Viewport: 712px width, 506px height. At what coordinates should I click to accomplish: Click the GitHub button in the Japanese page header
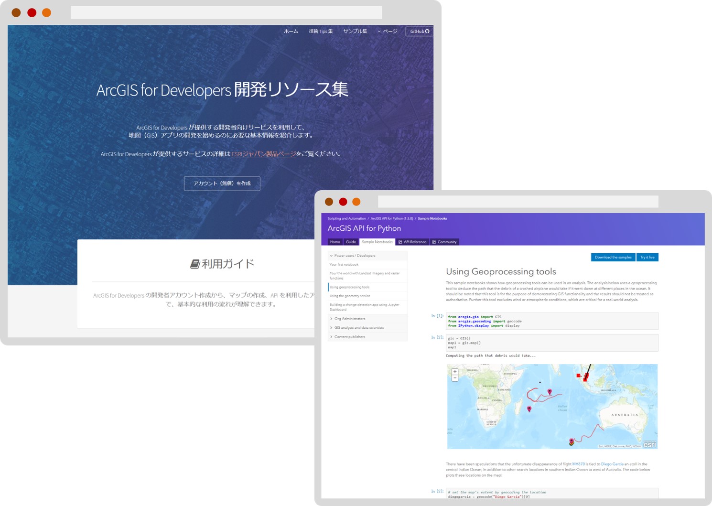point(420,32)
